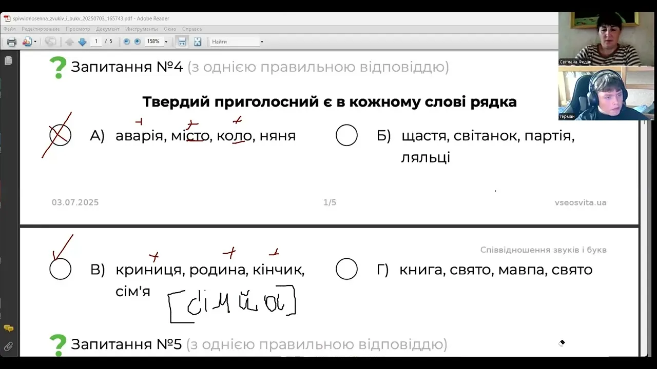
Task: Open the zoom percentage dropdown arrow
Action: (x=166, y=42)
